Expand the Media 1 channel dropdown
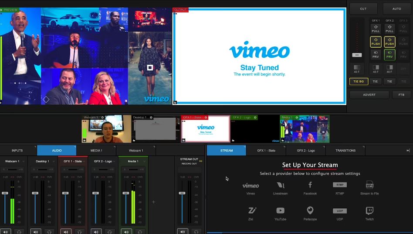 [144, 161]
